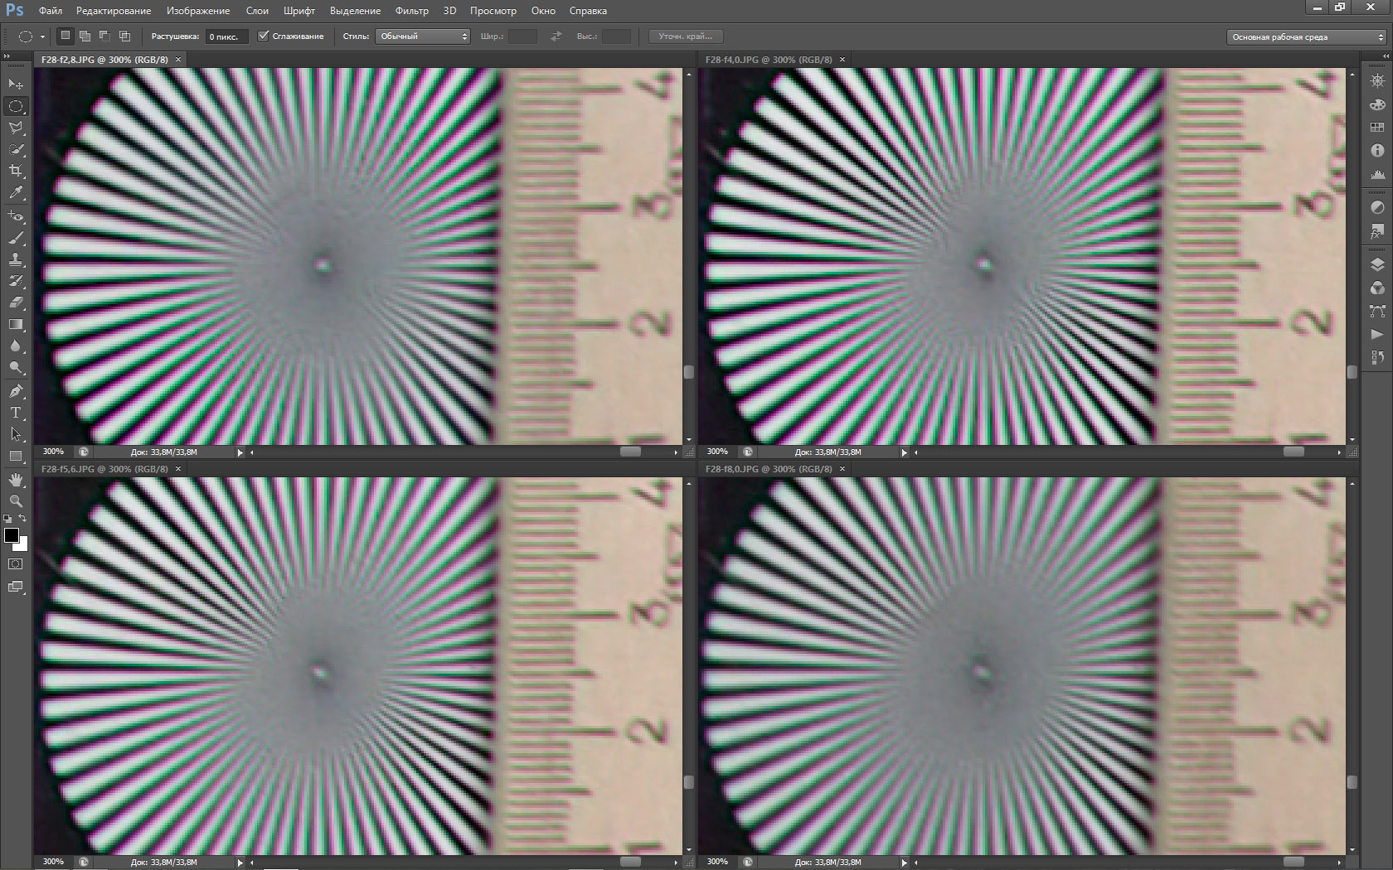Select the History Brush tool
This screenshot has height=870, width=1393.
[x=16, y=281]
